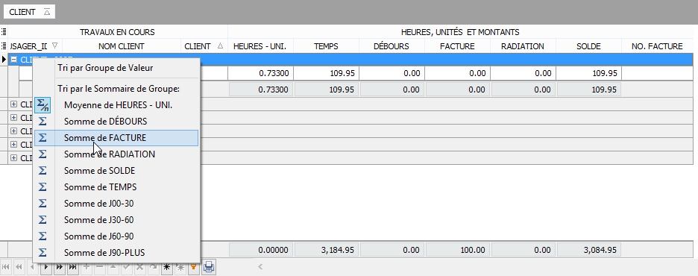Save a bookmark with the asterisk icon
Image resolution: width=698 pixels, height=276 pixels.
[x=167, y=267]
